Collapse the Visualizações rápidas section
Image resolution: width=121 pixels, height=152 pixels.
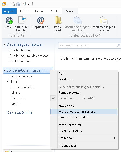[5, 45]
